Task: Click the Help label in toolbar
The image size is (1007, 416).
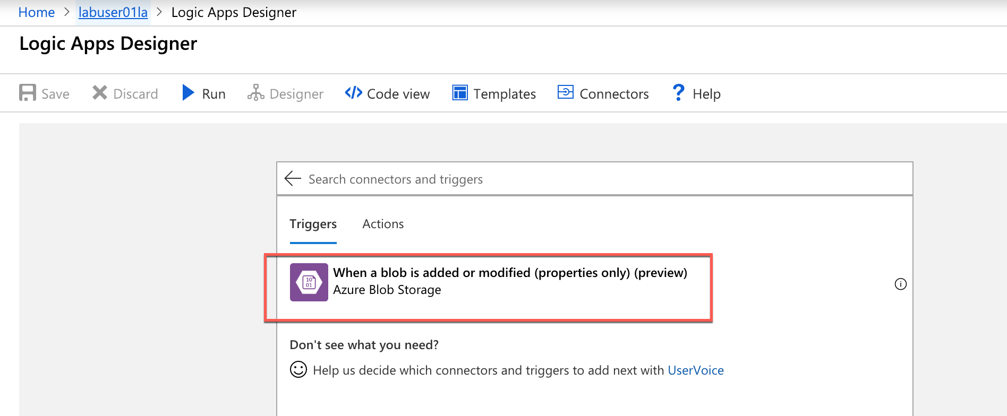Action: pos(706,94)
